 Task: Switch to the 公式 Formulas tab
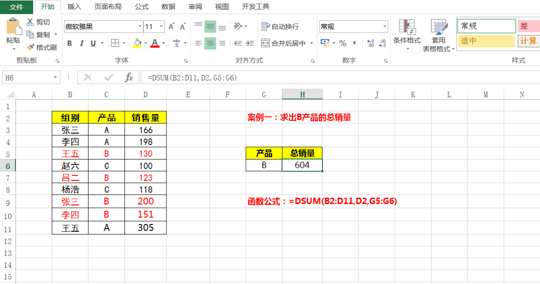(x=141, y=7)
